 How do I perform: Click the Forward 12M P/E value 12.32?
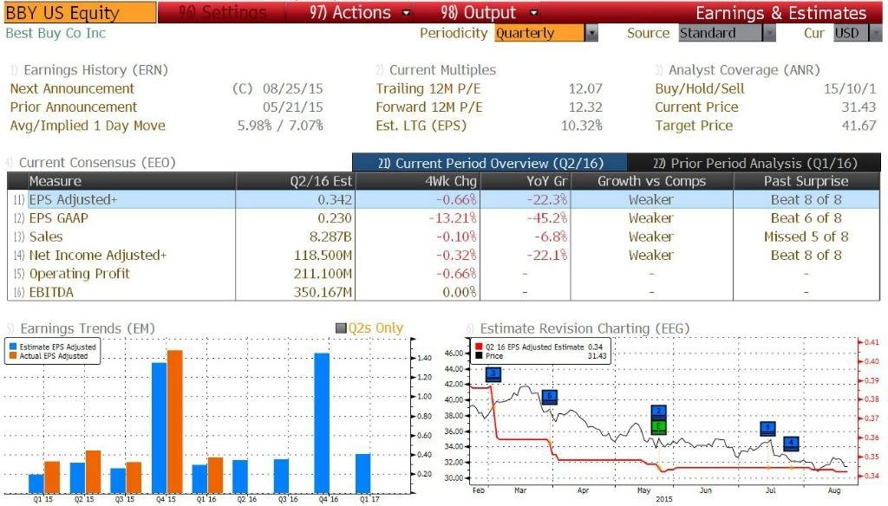585,107
